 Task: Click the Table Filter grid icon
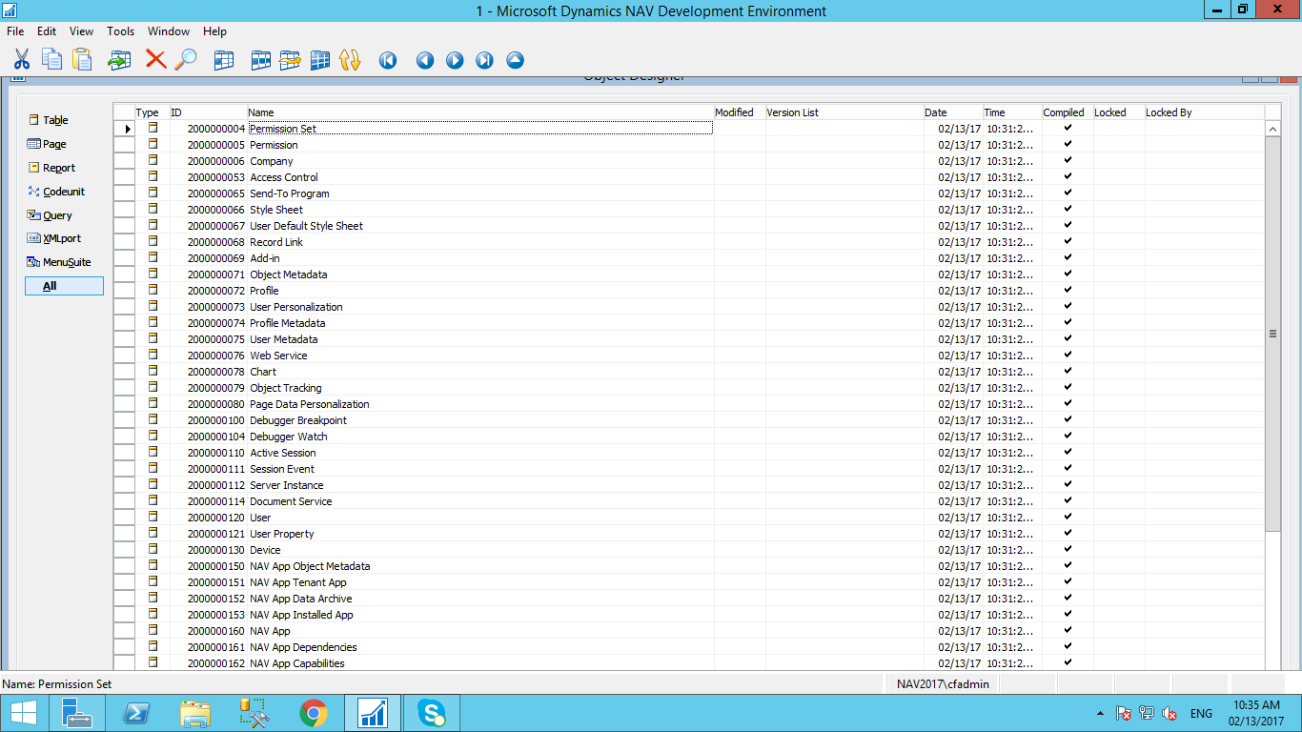tap(260, 60)
